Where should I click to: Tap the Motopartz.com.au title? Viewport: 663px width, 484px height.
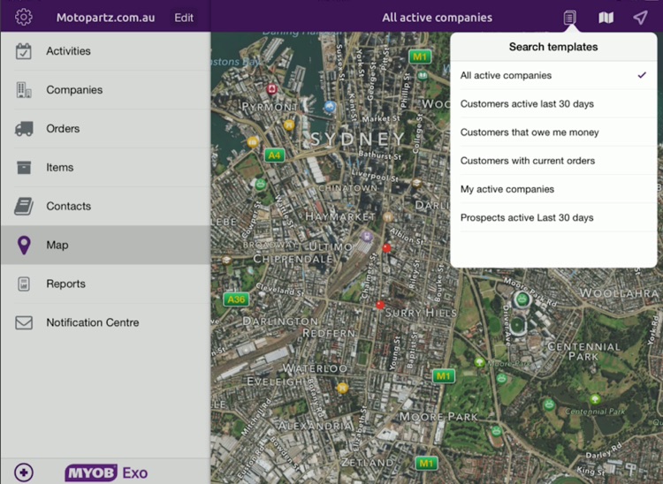coord(106,18)
